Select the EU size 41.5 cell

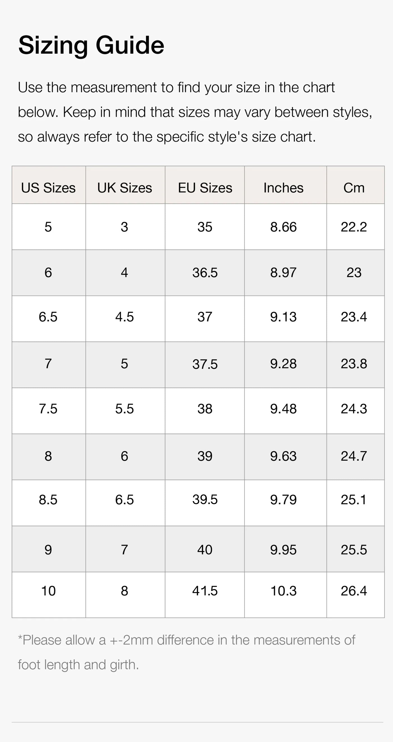(x=205, y=591)
